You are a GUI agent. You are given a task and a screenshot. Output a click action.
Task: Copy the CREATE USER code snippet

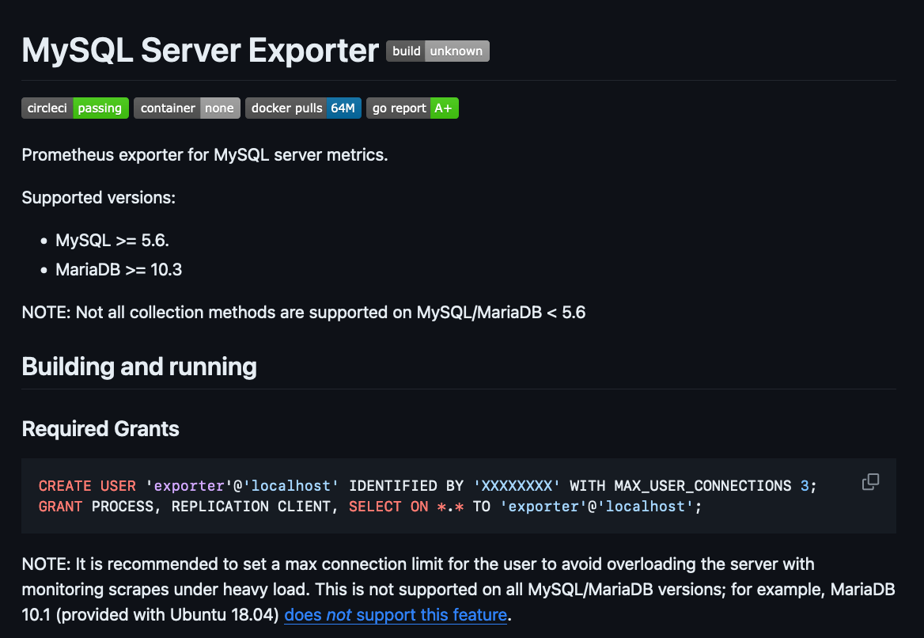tap(870, 481)
